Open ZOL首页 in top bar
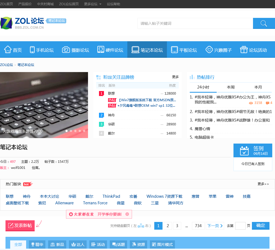The width and height of the screenshot is (275, 250). click(x=7, y=4)
